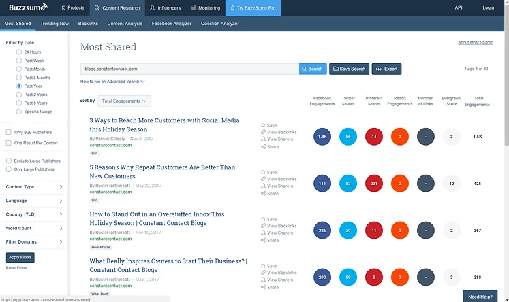Share the 3 Ways to Reach More Customers article
Image resolution: width=509 pixels, height=302 pixels.
[x=270, y=146]
